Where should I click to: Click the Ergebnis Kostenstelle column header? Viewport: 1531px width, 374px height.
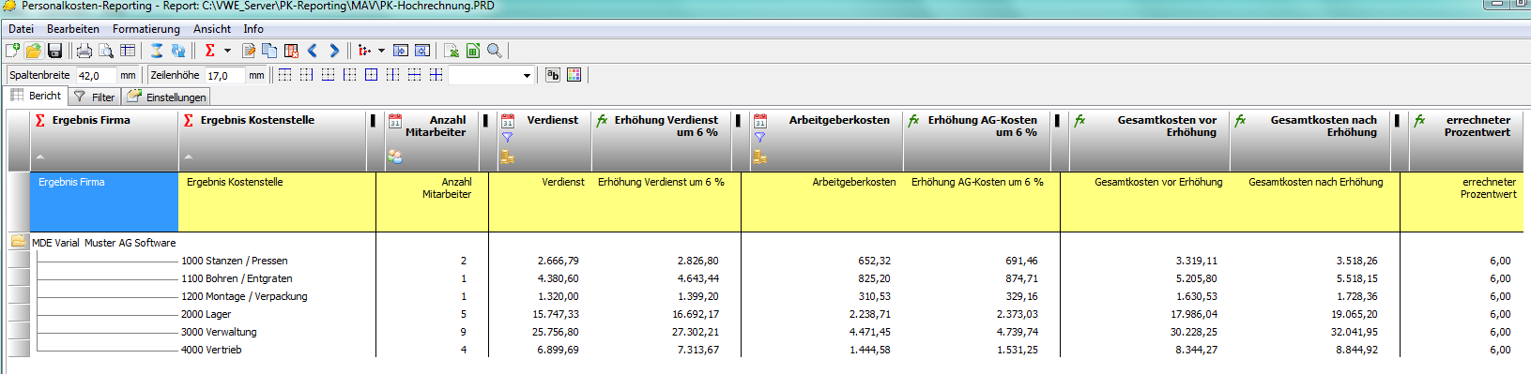257,120
